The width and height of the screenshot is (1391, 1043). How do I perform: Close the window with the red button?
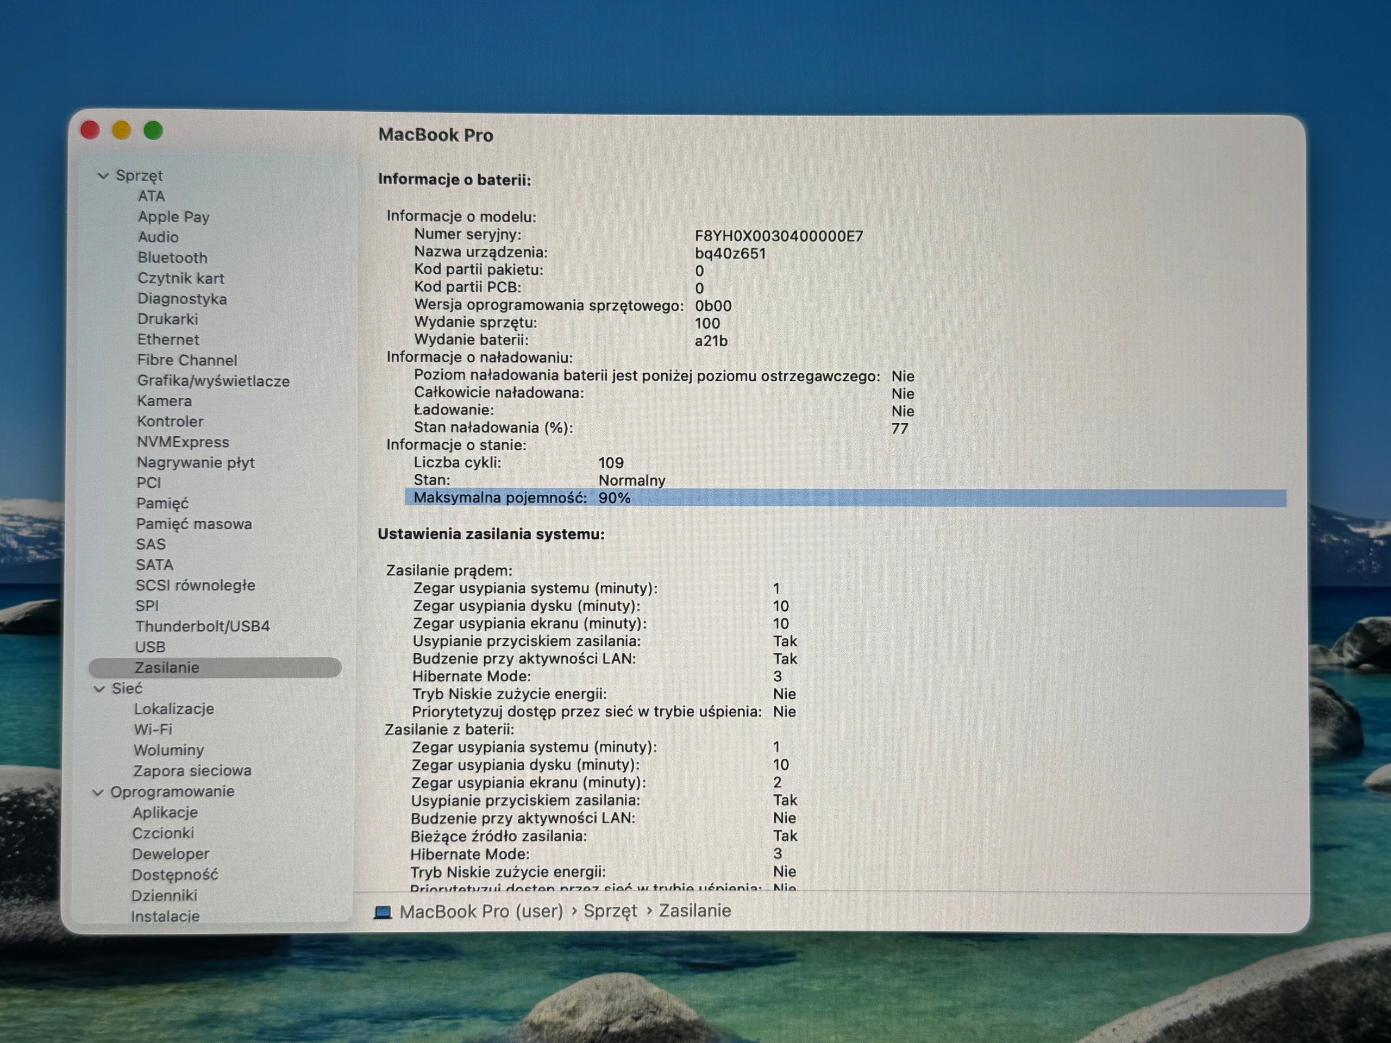click(x=90, y=130)
